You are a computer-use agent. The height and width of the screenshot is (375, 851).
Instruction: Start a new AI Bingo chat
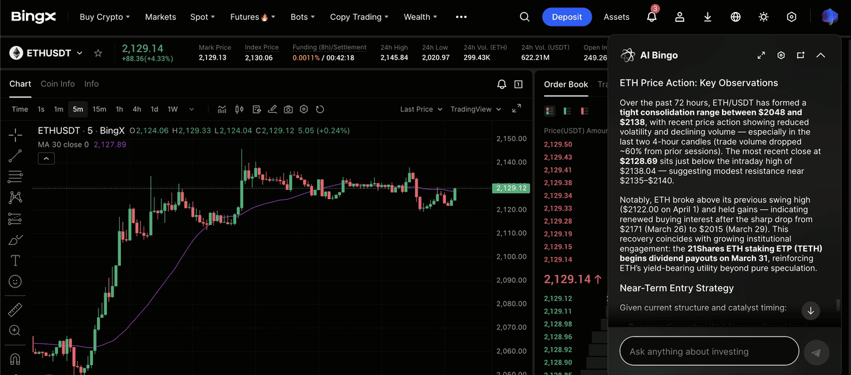pyautogui.click(x=800, y=55)
